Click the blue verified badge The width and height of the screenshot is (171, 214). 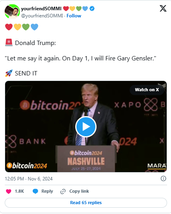point(92,9)
